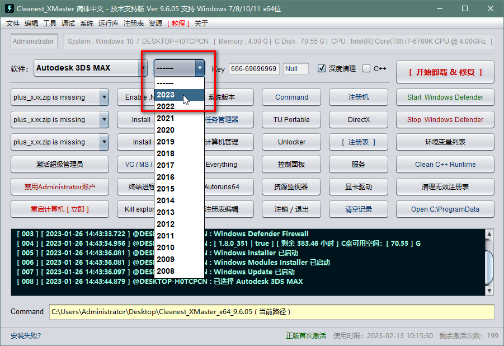Select 2022 from the year list

[x=180, y=106]
